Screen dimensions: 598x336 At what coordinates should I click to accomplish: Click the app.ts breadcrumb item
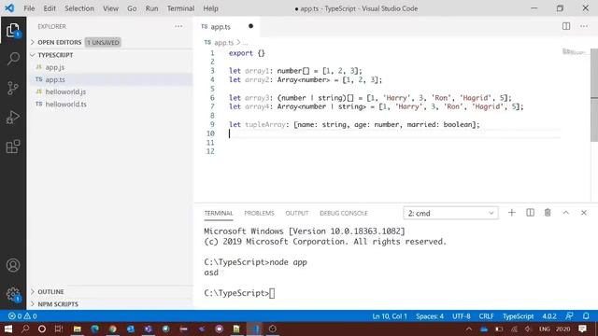pos(223,43)
